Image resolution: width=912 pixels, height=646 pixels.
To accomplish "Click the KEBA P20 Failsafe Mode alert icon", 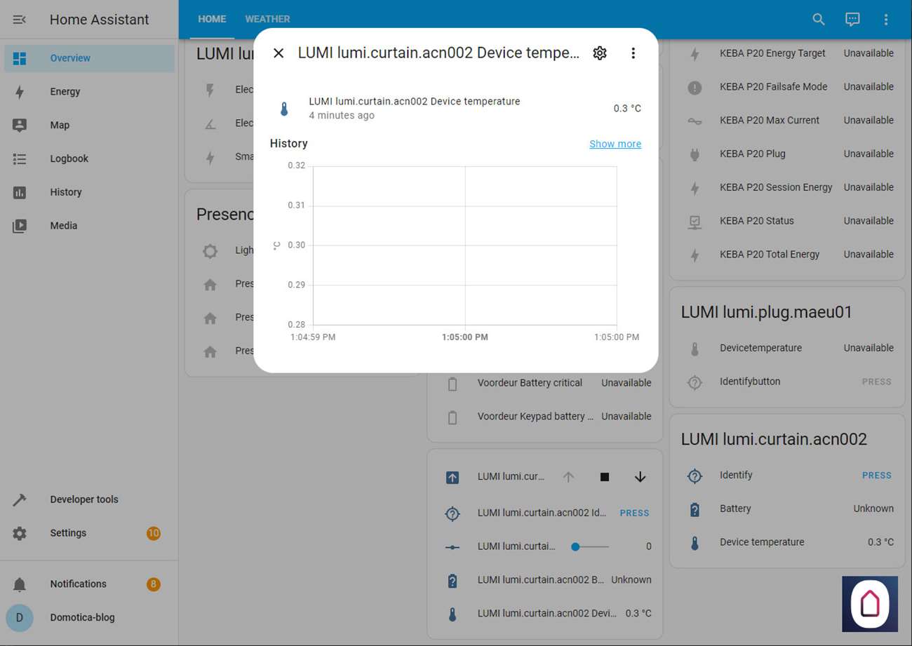I will [x=695, y=87].
